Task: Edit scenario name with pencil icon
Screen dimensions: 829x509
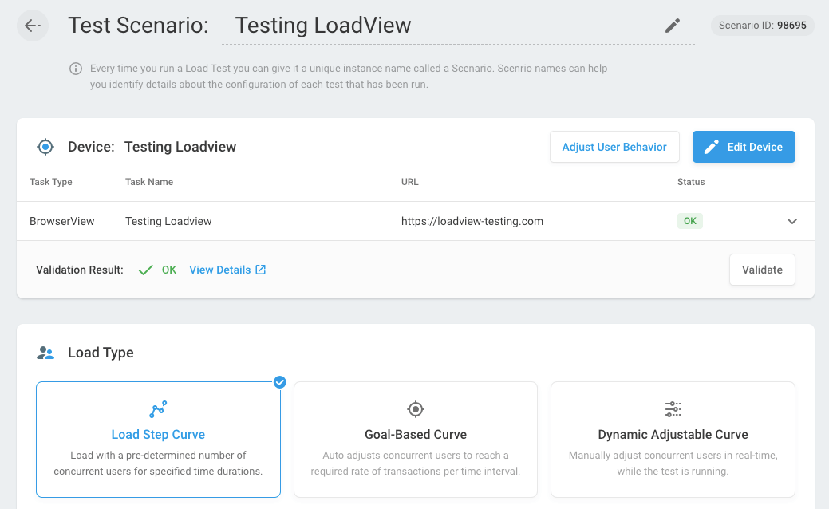Action: click(x=673, y=26)
